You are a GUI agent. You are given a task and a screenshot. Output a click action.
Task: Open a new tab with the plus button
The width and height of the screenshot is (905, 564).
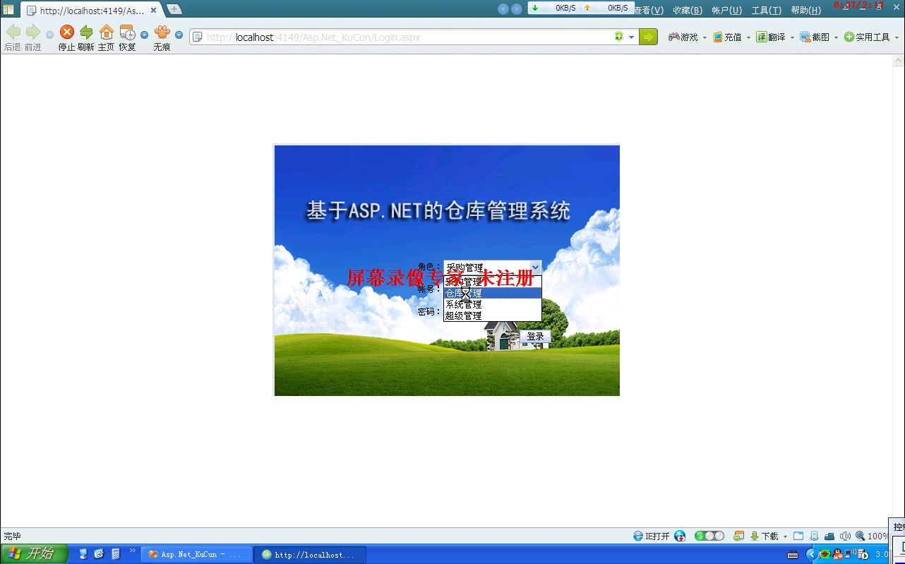click(174, 9)
